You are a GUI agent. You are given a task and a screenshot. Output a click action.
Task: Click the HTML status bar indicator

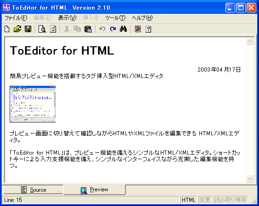click(x=188, y=200)
